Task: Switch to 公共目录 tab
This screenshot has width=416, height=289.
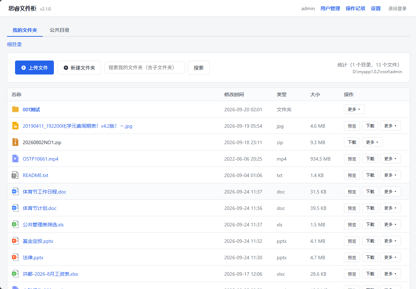Action: (59, 30)
